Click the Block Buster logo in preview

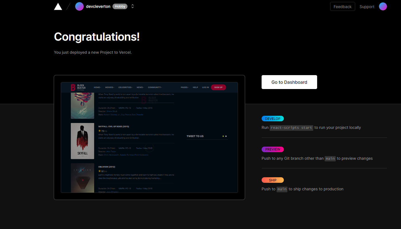pos(78,87)
